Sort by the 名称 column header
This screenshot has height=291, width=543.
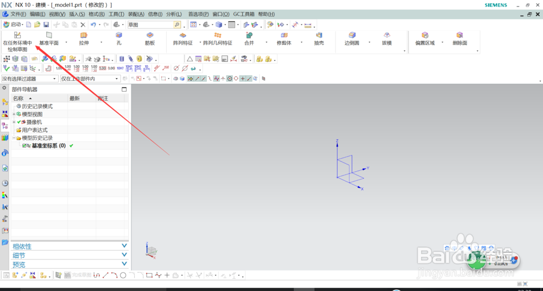click(39, 99)
